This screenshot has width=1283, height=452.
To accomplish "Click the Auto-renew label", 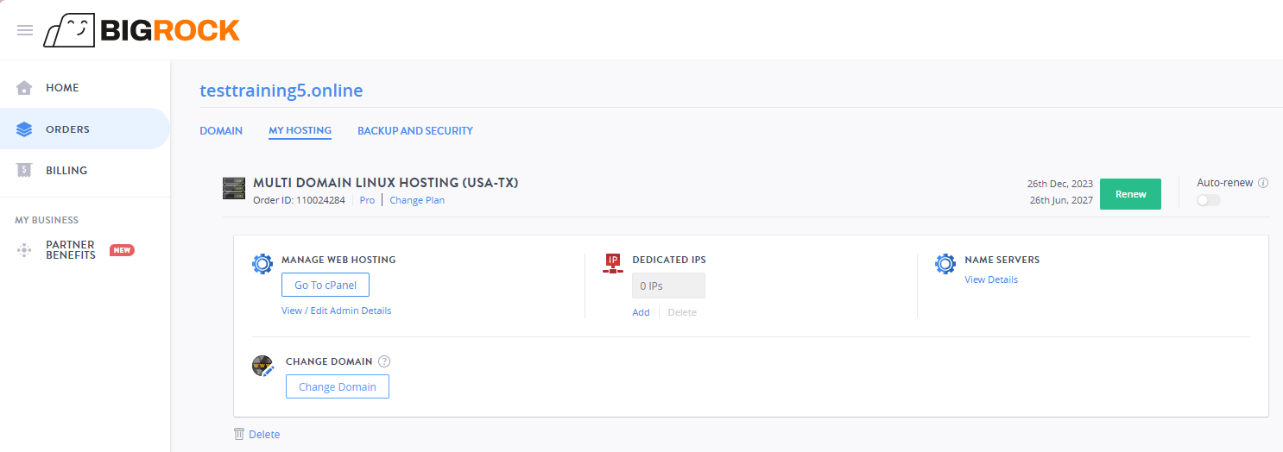I will [1224, 183].
